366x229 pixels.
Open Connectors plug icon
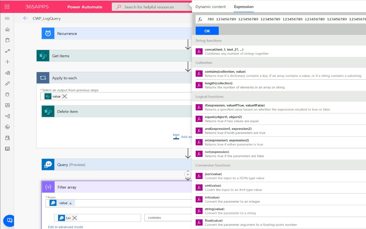pos(7,84)
